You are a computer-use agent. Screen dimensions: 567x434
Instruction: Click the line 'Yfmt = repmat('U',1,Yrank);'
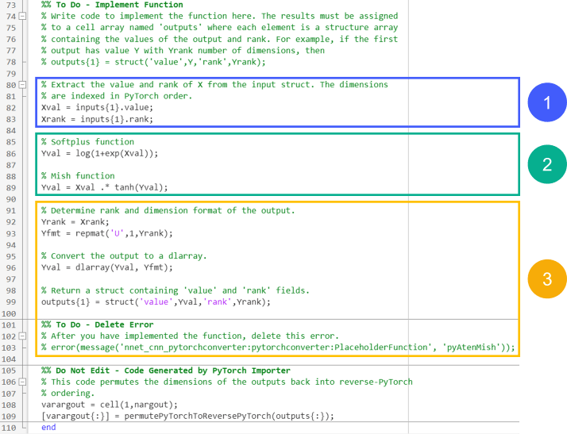pyautogui.click(x=107, y=233)
